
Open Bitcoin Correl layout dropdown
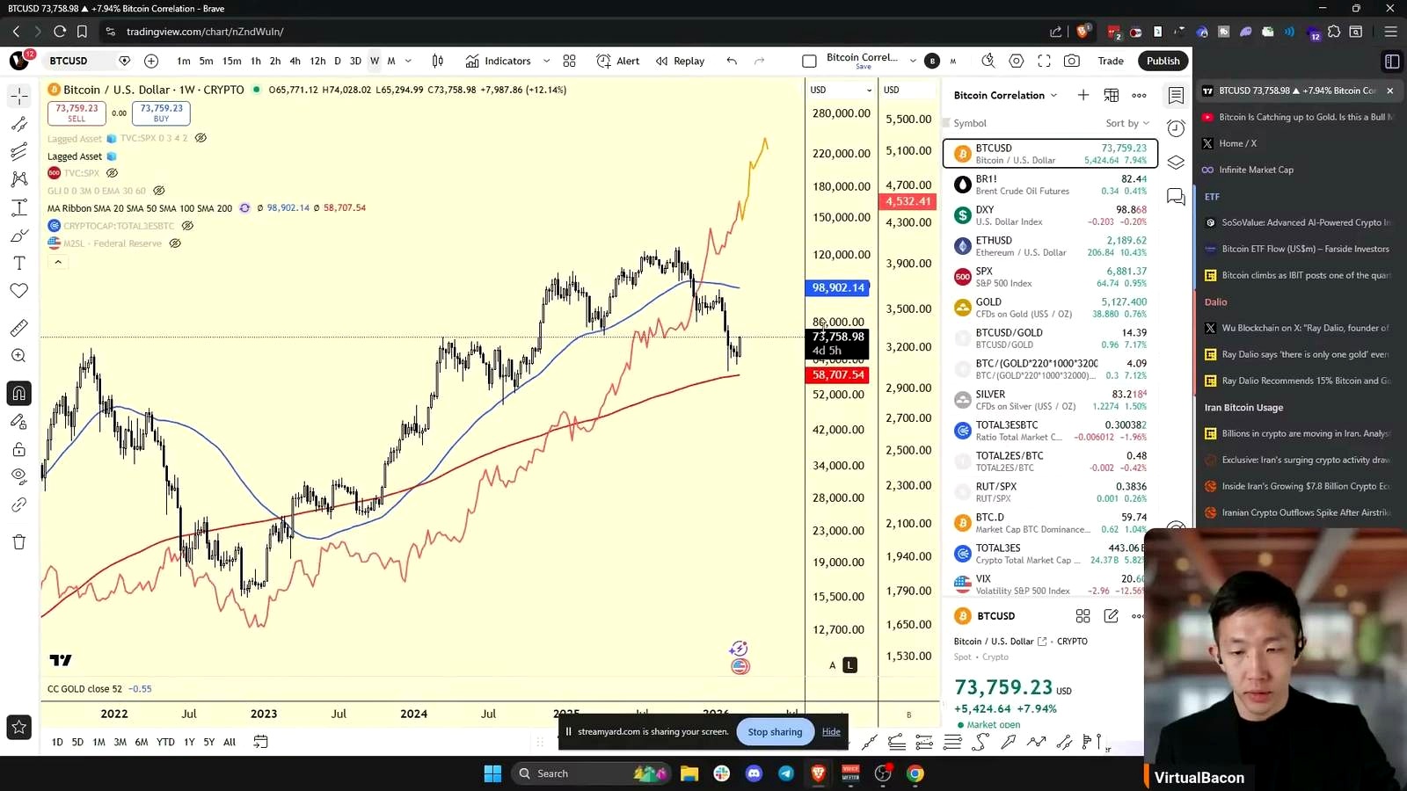click(913, 61)
